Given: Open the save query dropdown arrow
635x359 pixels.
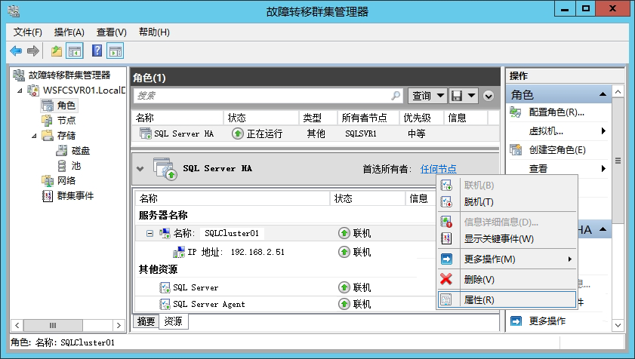Looking at the screenshot, I should 471,96.
